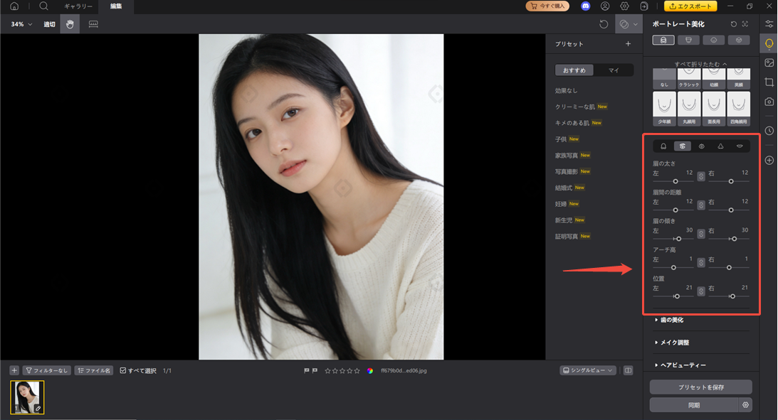Open the 34% zoom dropdown

coord(21,23)
